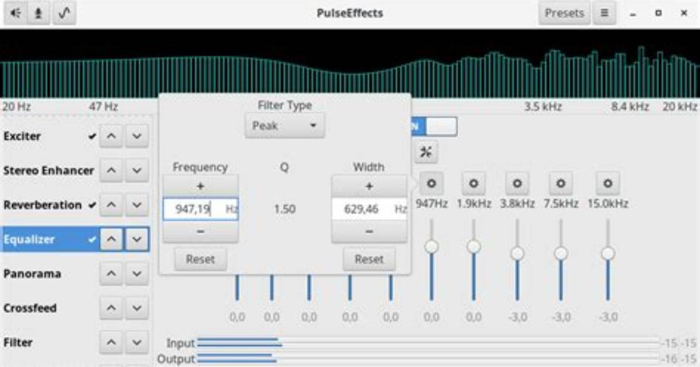Open the Filter Type Peak dropdown
Viewport: 700px width, 367px height.
[284, 126]
